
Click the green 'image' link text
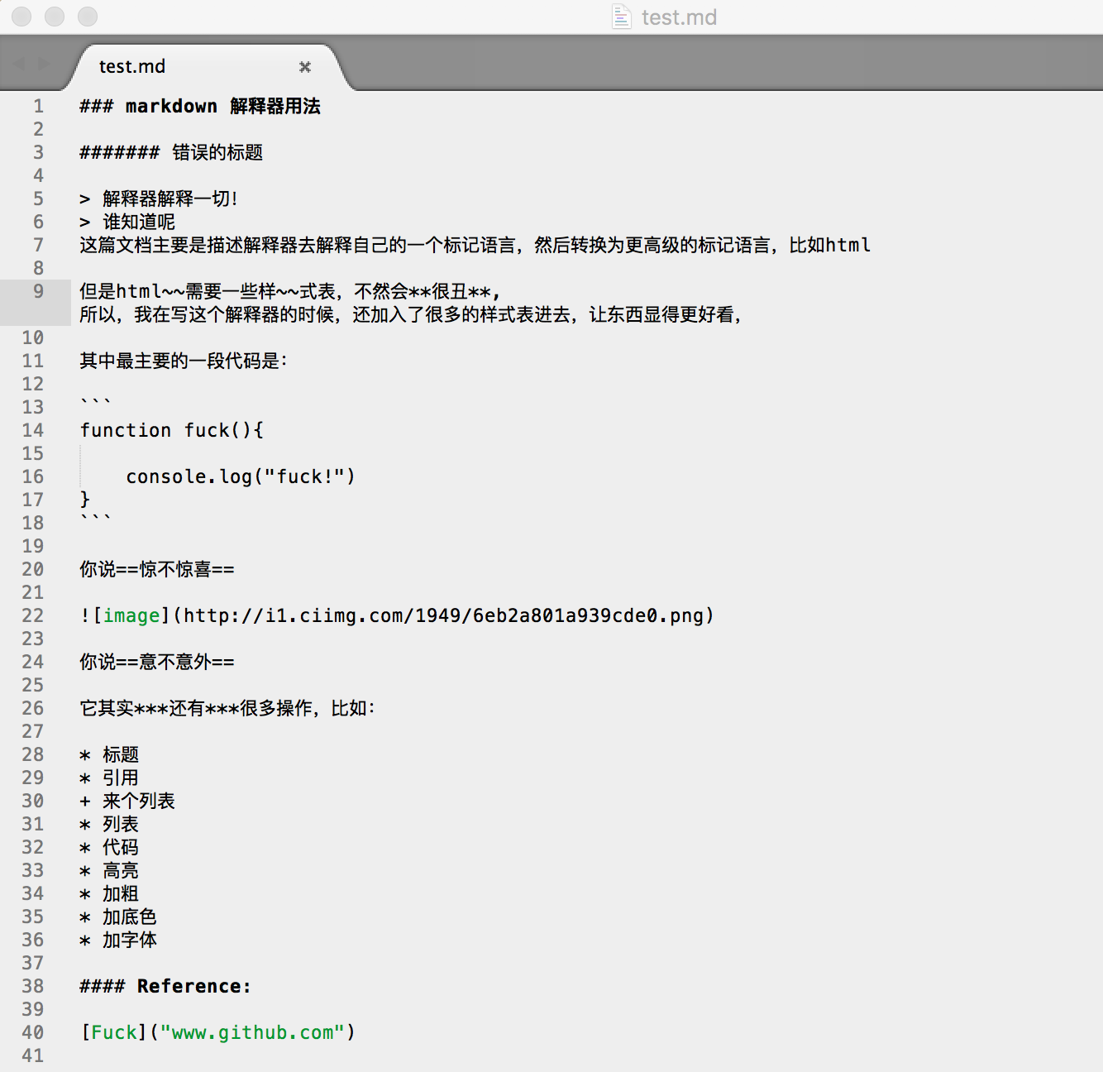pyautogui.click(x=131, y=615)
